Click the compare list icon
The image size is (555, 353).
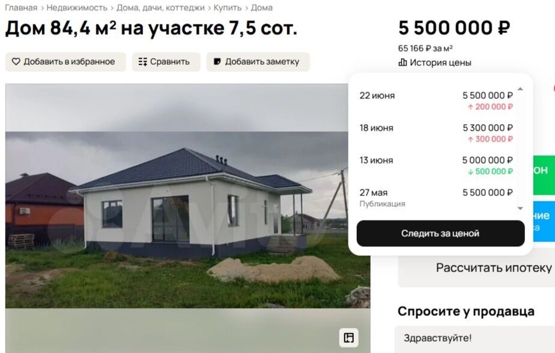pos(142,62)
